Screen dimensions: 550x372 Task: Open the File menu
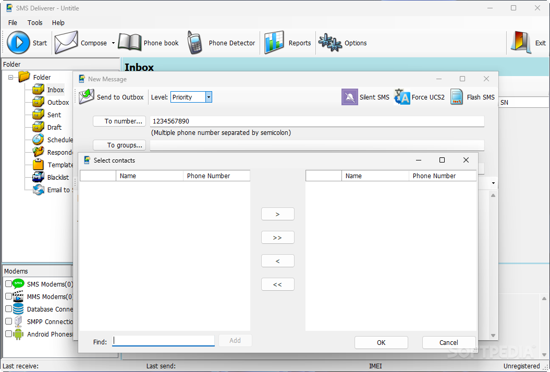tap(13, 23)
